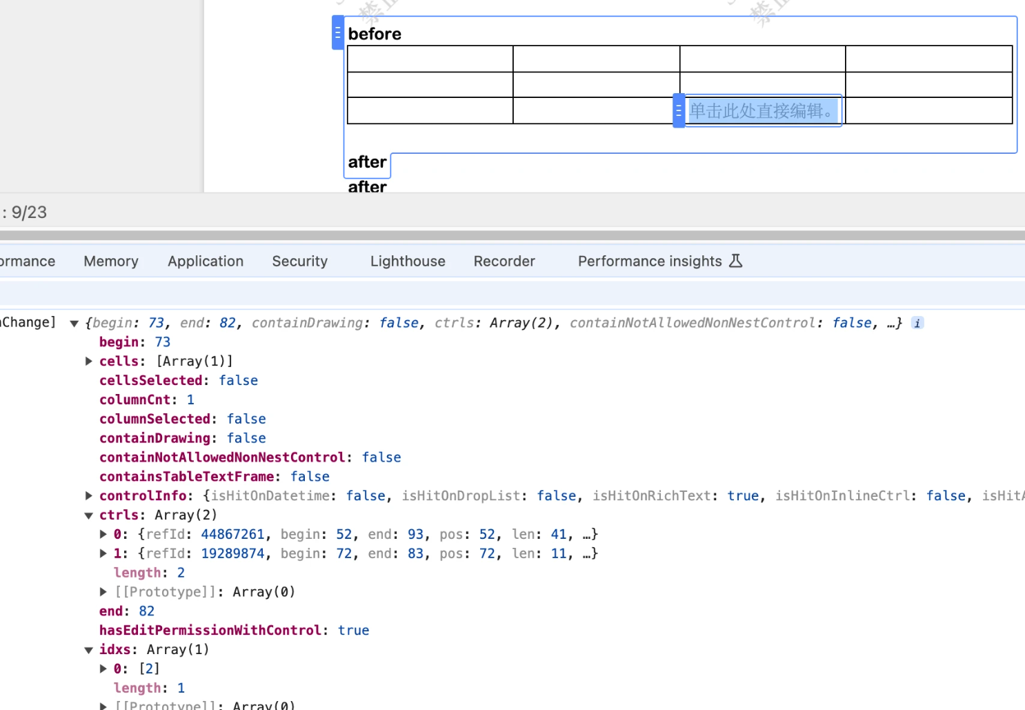Switch to the Security tab
This screenshot has height=710, width=1025.
pyautogui.click(x=299, y=261)
